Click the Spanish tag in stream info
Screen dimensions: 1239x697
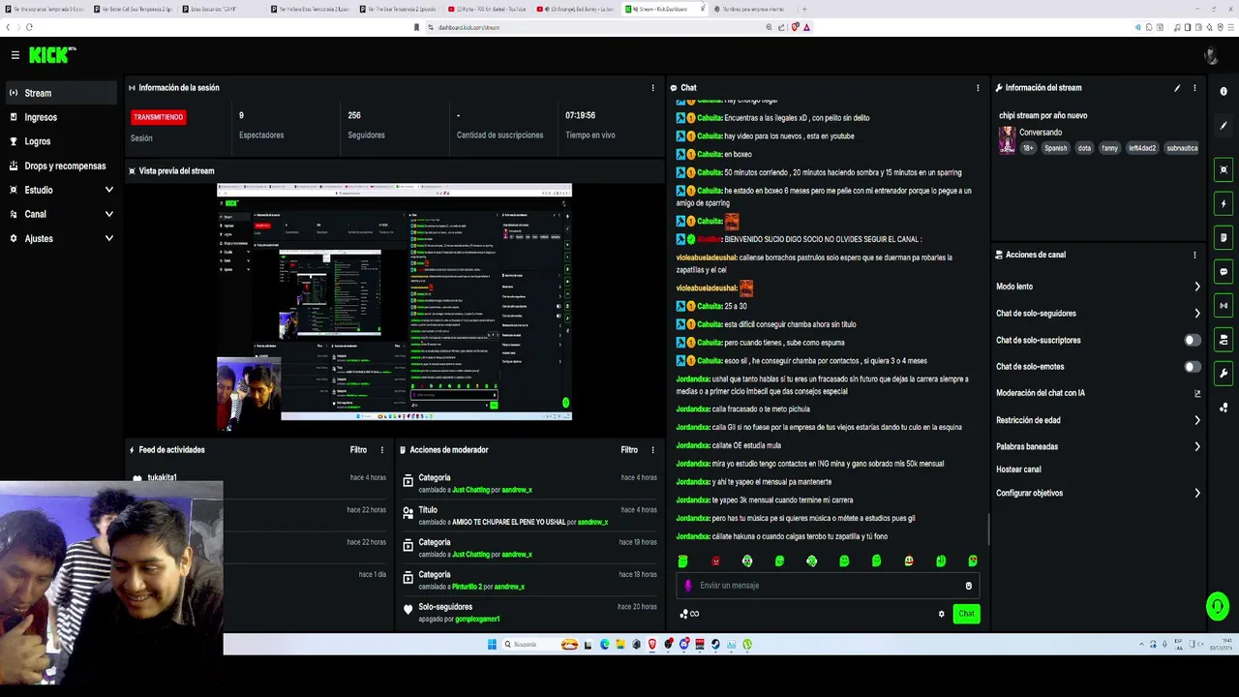1055,148
